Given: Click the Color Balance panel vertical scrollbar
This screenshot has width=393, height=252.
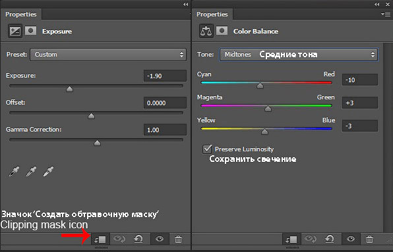Looking at the screenshot, I should 387,138.
